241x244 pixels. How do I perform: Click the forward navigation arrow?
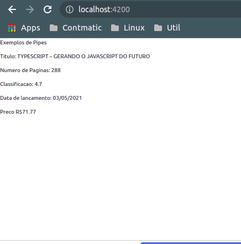pyautogui.click(x=30, y=9)
